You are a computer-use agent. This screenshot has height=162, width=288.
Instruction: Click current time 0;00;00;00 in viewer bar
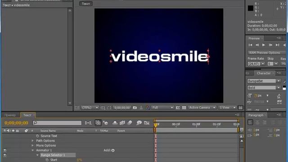point(122,108)
